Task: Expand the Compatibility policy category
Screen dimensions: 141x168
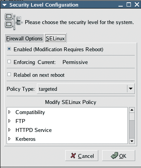Action: pos(9,112)
